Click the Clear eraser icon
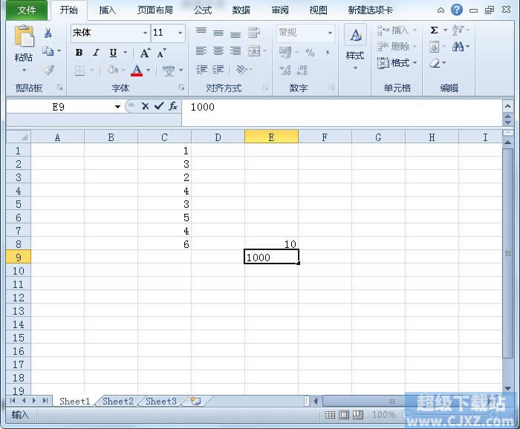The width and height of the screenshot is (520, 429). click(435, 63)
